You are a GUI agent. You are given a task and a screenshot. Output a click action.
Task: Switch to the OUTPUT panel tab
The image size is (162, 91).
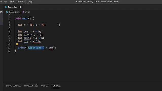pos(45,86)
